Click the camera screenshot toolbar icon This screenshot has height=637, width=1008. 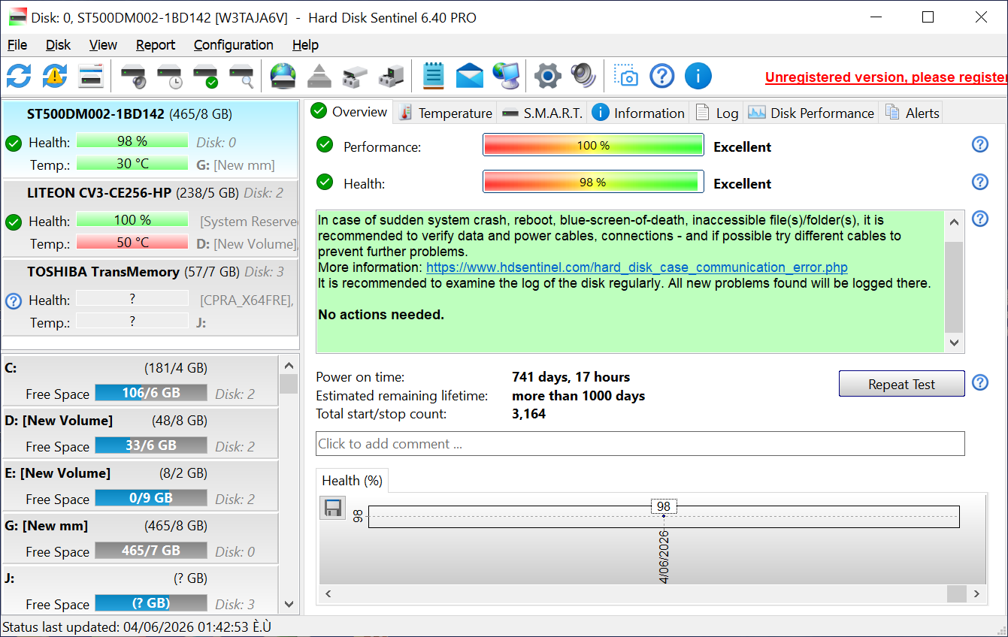click(x=626, y=76)
